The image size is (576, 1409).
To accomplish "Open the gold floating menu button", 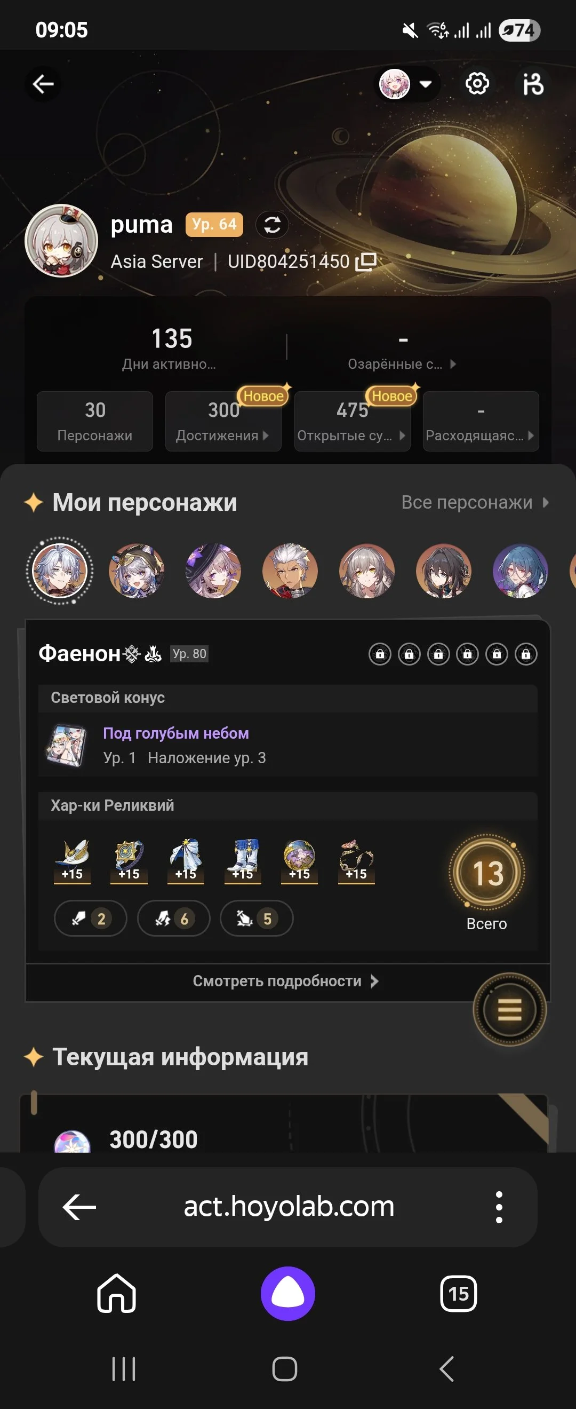I will coord(509,1009).
